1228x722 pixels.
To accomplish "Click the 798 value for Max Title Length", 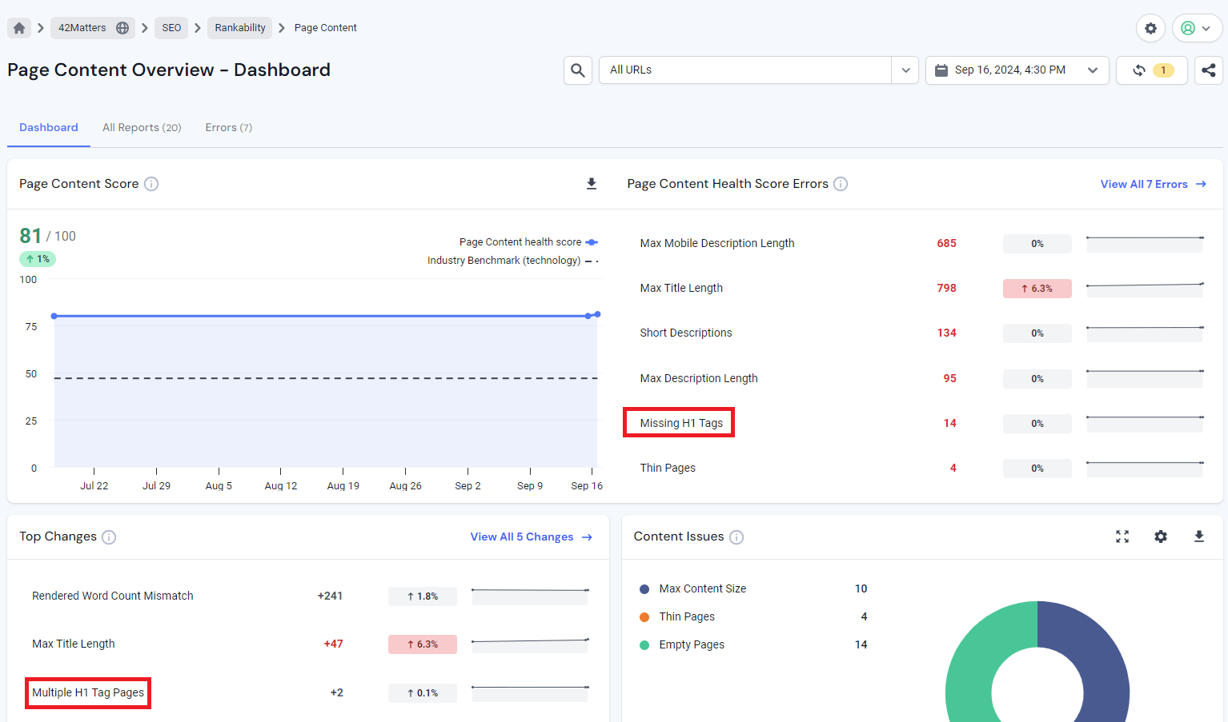I will 947,289.
